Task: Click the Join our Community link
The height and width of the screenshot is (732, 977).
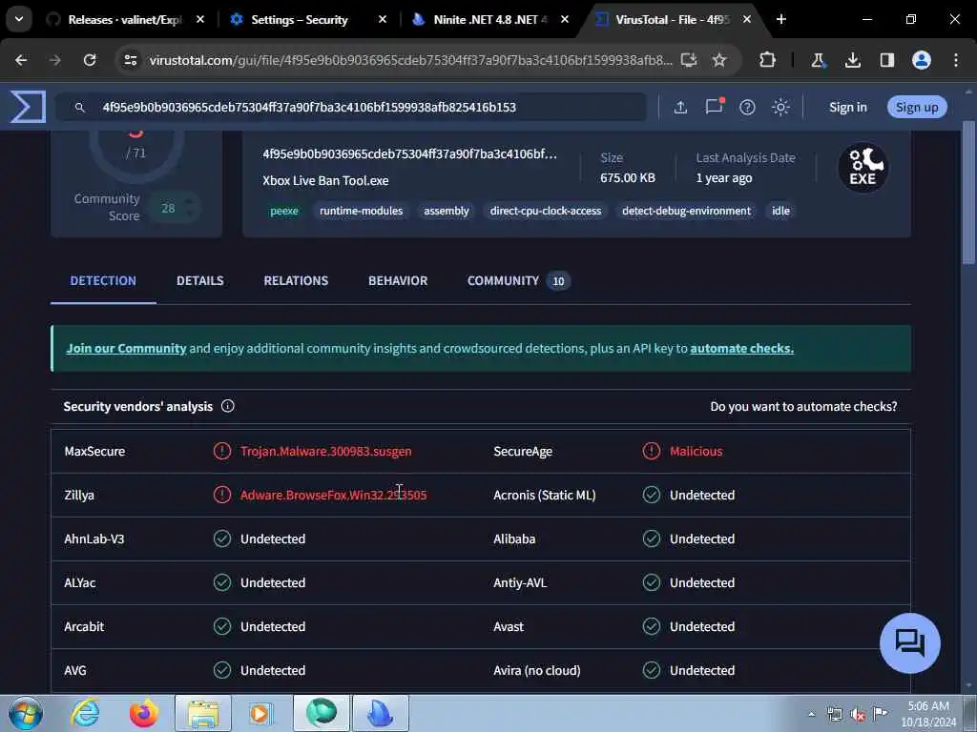Action: point(127,349)
